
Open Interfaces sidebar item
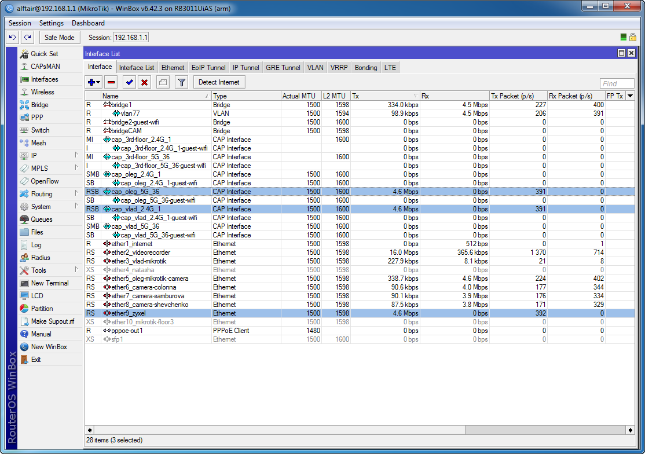(x=45, y=79)
